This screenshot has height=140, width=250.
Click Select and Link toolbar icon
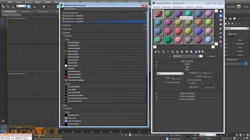3,7
